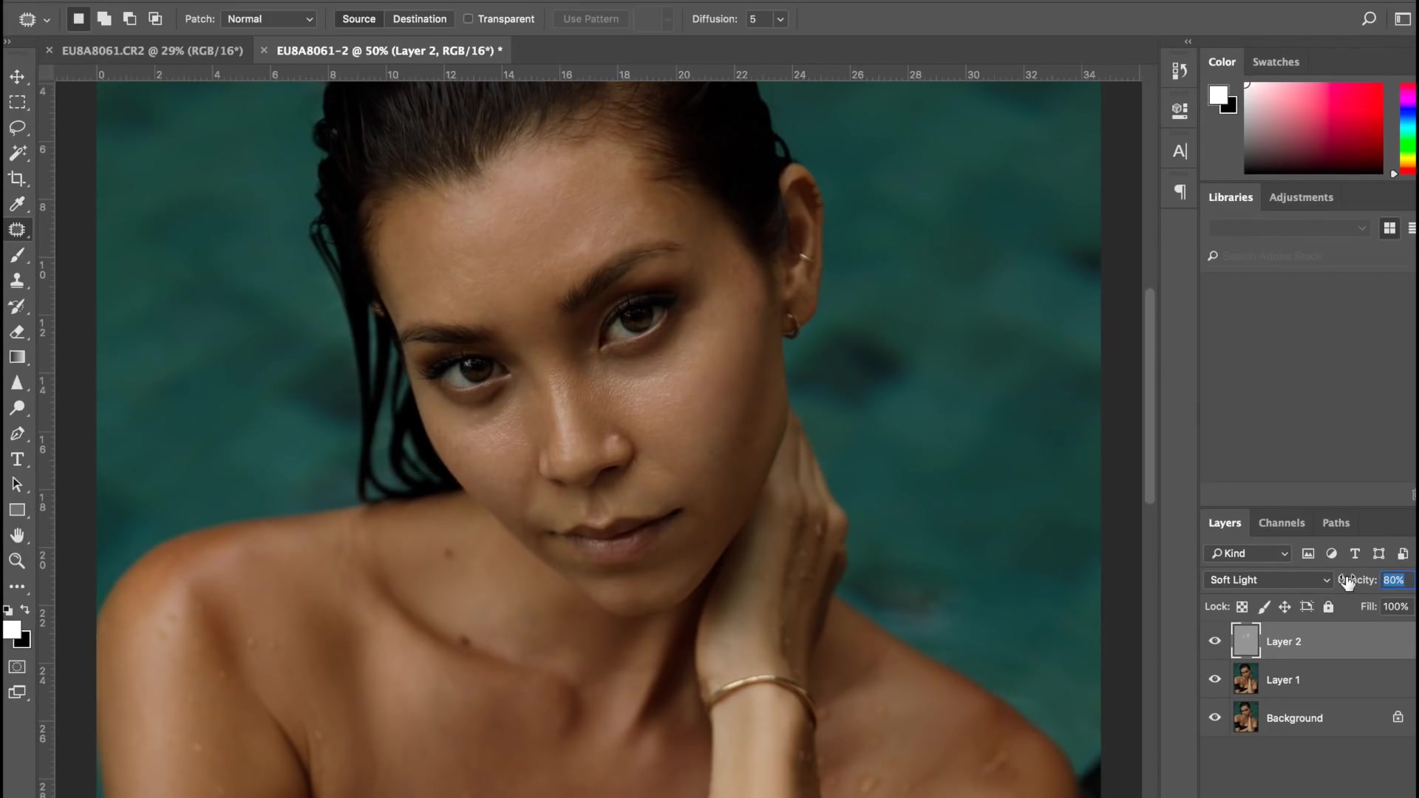Open the Soft Light blend mode dropdown
This screenshot has height=798, width=1419.
[x=1268, y=580]
